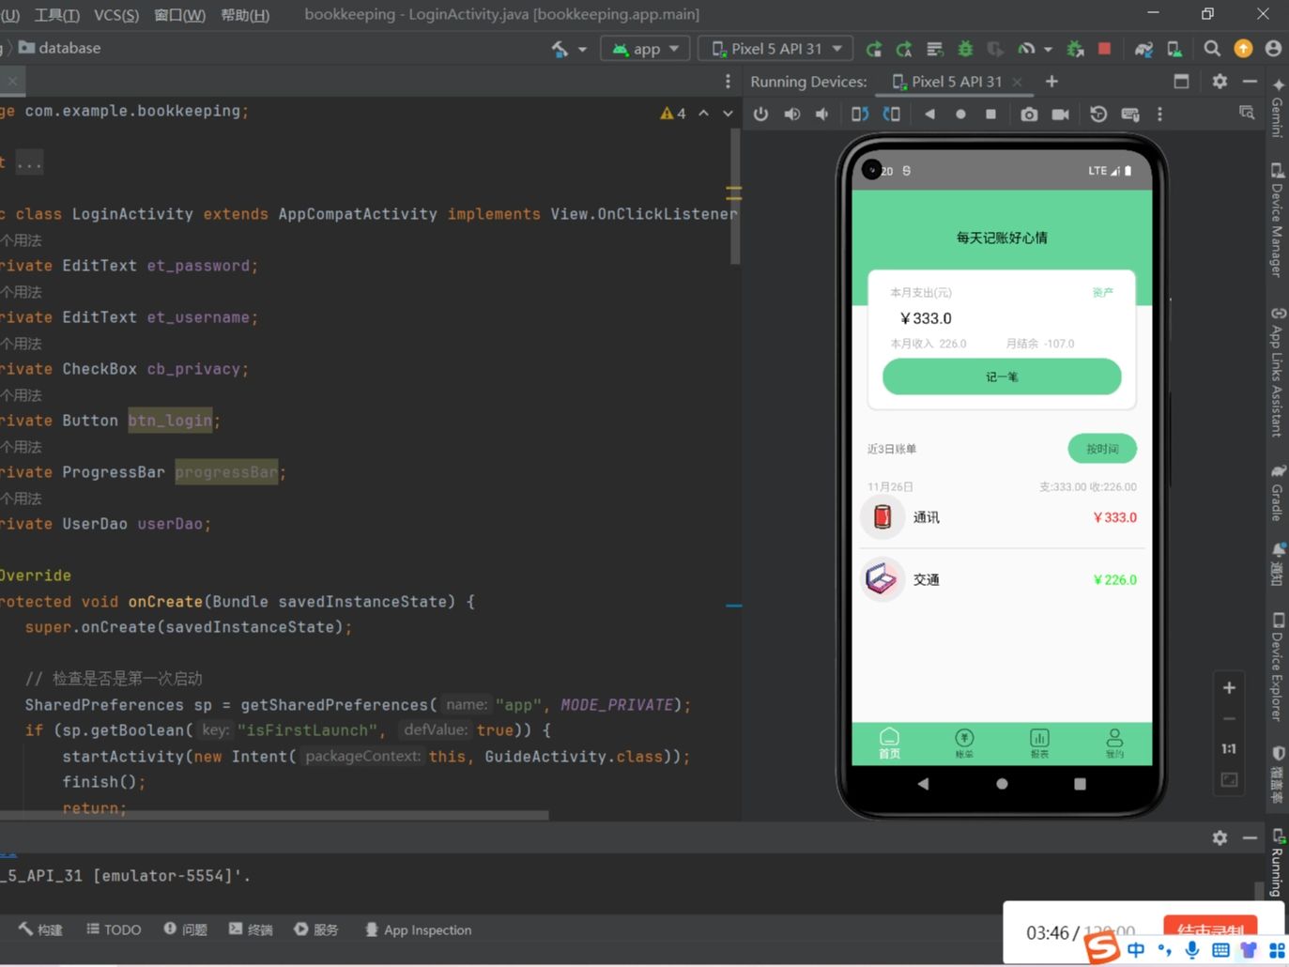Tap the 资产 link in the summary card
Viewport: 1289px width, 967px height.
pos(1103,293)
